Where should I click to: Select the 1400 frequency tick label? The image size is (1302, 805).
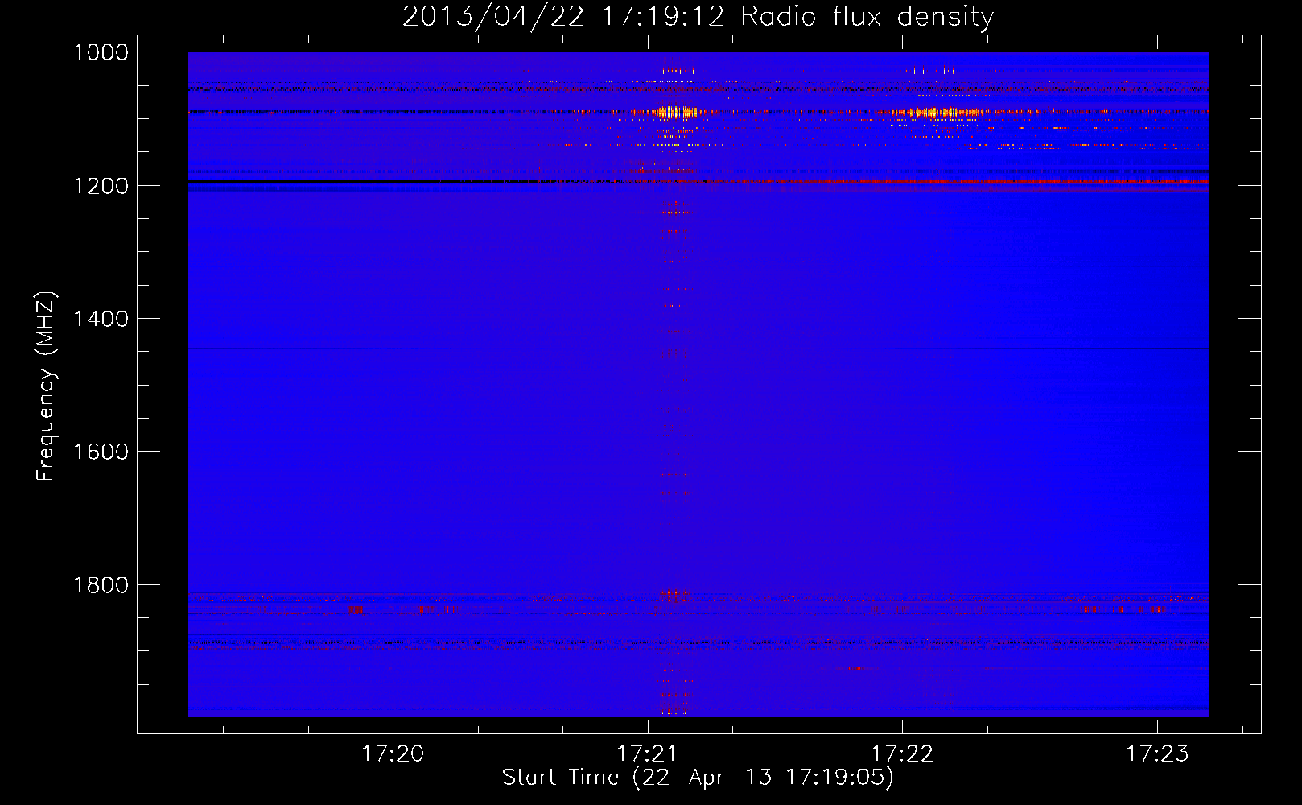[101, 319]
